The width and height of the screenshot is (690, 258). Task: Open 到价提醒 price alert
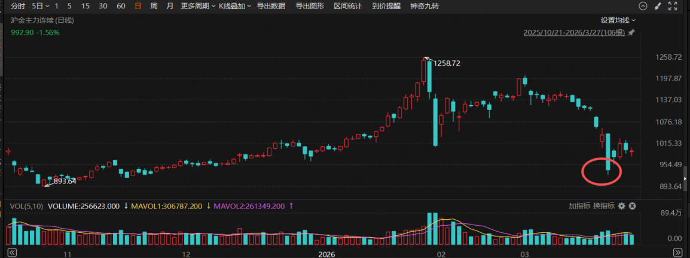[386, 6]
